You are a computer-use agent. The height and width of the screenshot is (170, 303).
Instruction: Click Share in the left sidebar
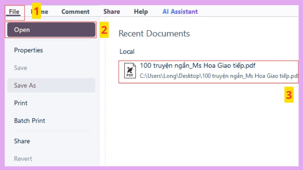[22, 141]
